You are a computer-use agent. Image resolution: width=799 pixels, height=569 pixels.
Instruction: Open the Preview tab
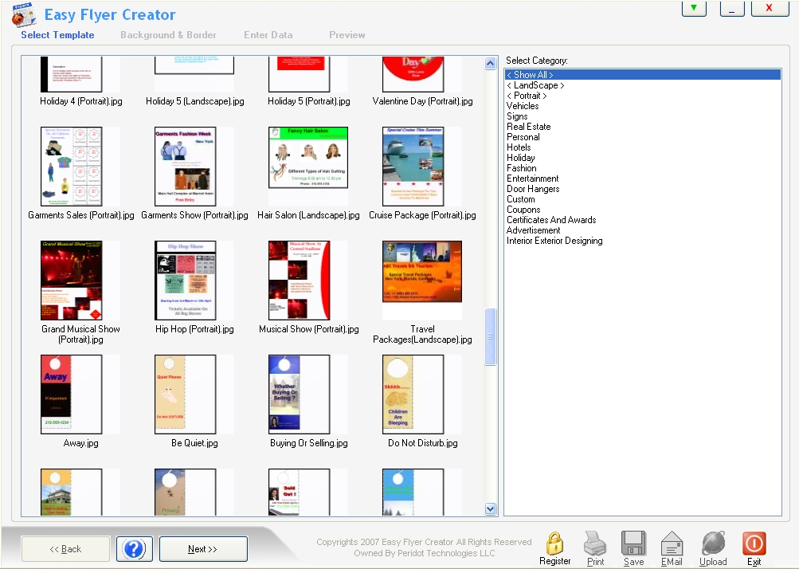click(x=347, y=35)
